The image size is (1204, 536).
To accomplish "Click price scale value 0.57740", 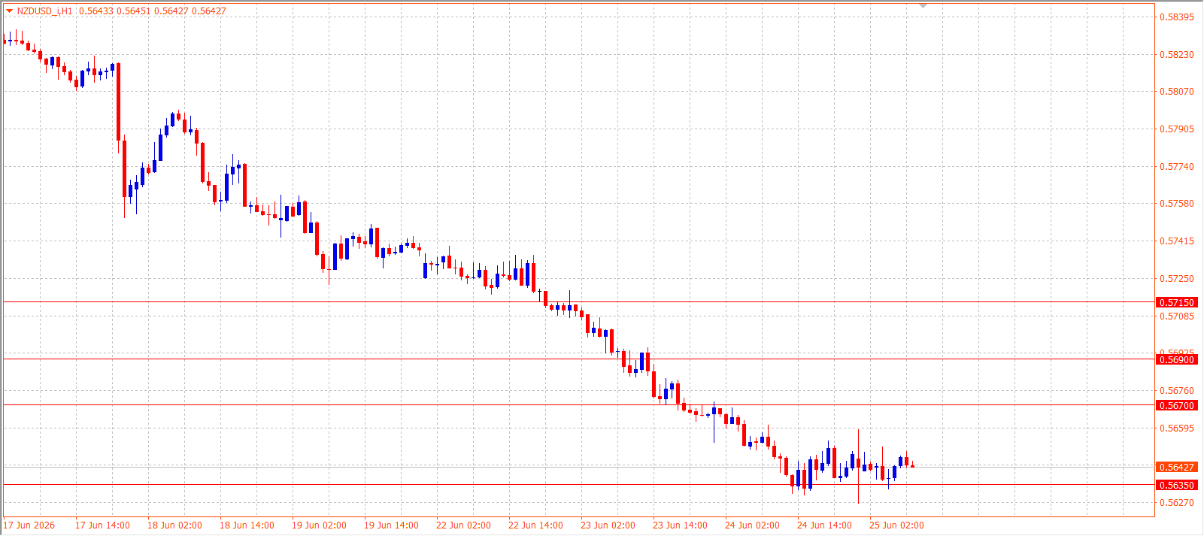I will click(1177, 167).
